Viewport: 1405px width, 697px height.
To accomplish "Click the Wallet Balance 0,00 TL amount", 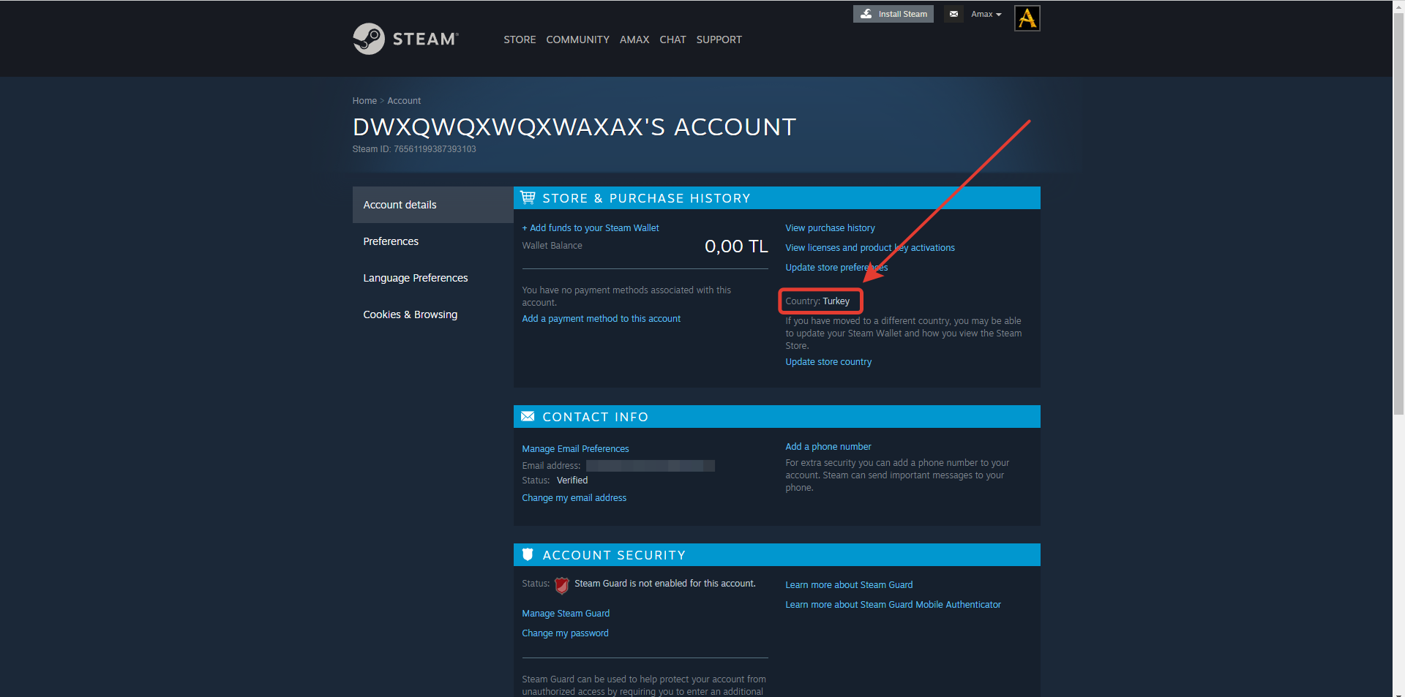I will 736,246.
